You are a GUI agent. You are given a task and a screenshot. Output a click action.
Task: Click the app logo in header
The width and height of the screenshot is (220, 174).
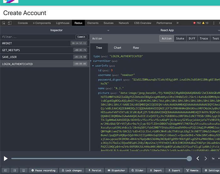click(11, 1)
